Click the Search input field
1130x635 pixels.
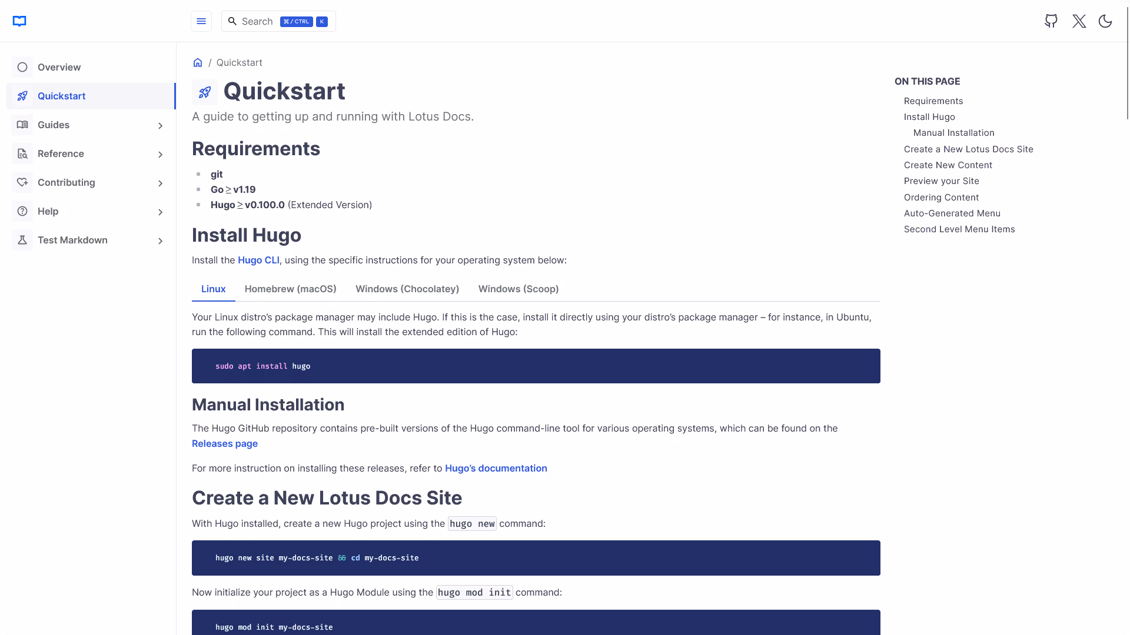(278, 21)
